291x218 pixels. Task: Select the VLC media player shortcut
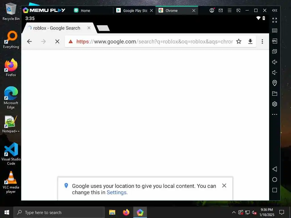point(11,182)
